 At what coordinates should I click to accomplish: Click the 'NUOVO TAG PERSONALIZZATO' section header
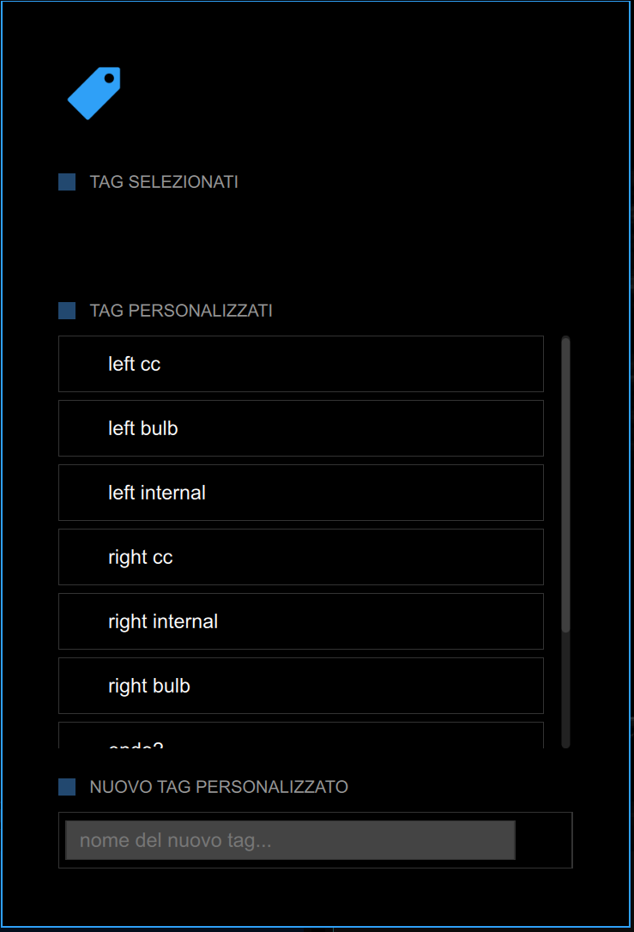click(219, 787)
